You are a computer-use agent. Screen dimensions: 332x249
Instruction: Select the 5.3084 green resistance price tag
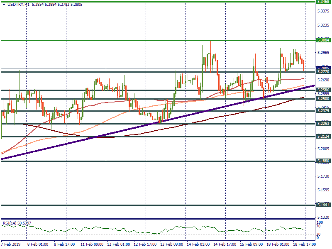click(x=323, y=40)
